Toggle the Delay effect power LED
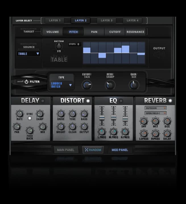 pos(43,101)
